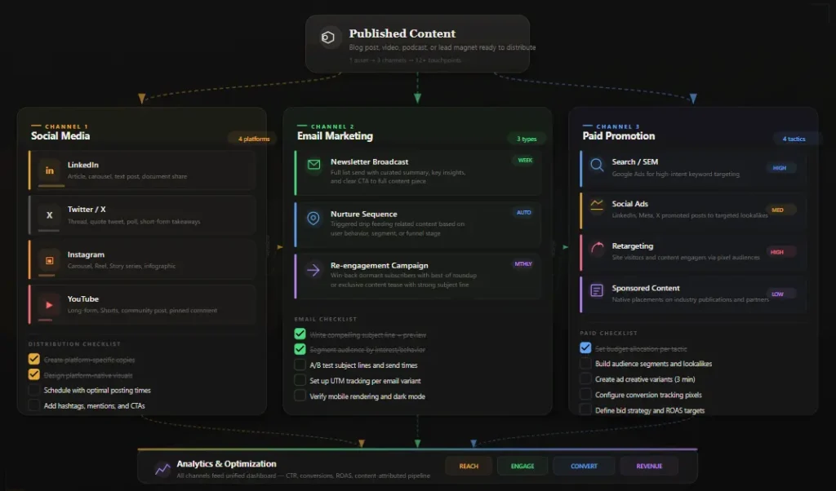Viewport: 836px width, 491px height.
Task: Open the Newsletter Broadcast envelope icon
Action: 313,165
